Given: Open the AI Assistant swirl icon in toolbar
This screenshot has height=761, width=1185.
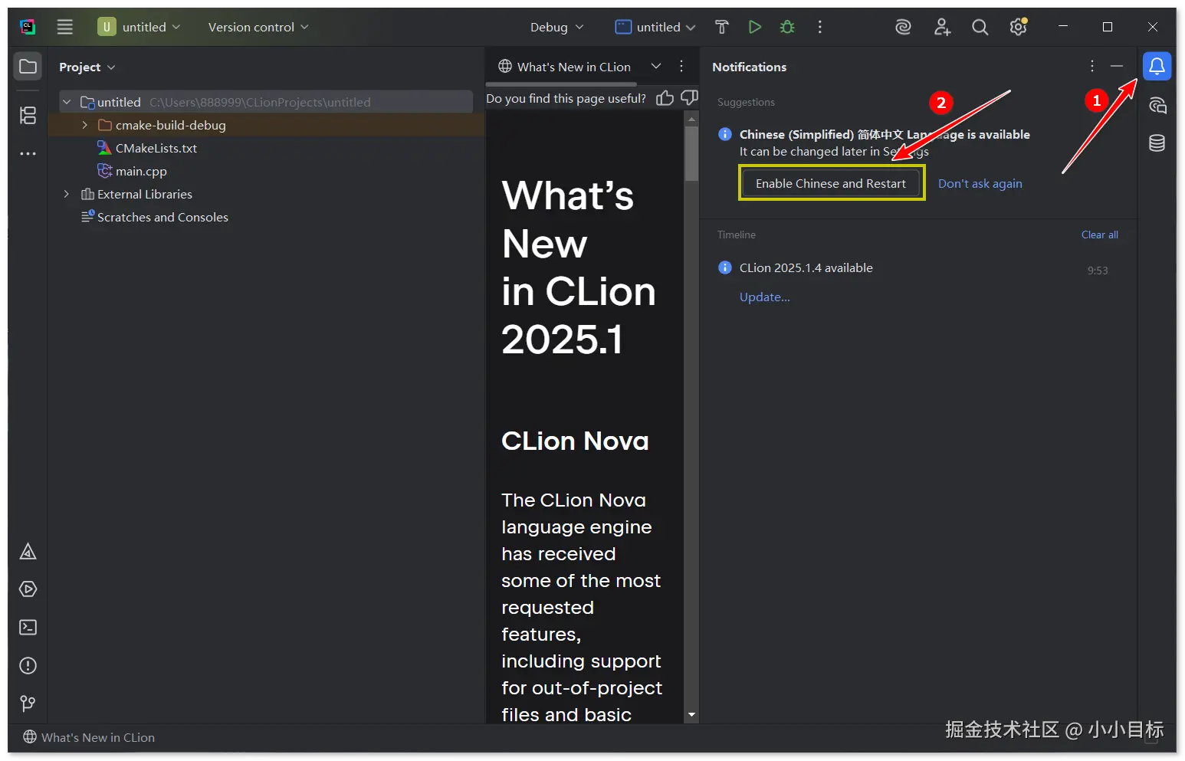Looking at the screenshot, I should click(904, 27).
